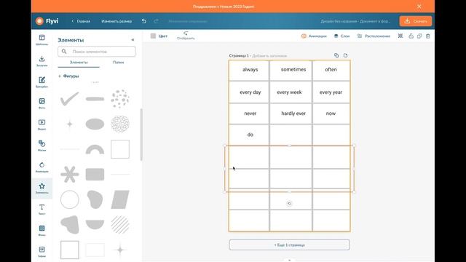Insert the scattered dots circle shape
This screenshot has width=466, height=262.
(x=120, y=99)
